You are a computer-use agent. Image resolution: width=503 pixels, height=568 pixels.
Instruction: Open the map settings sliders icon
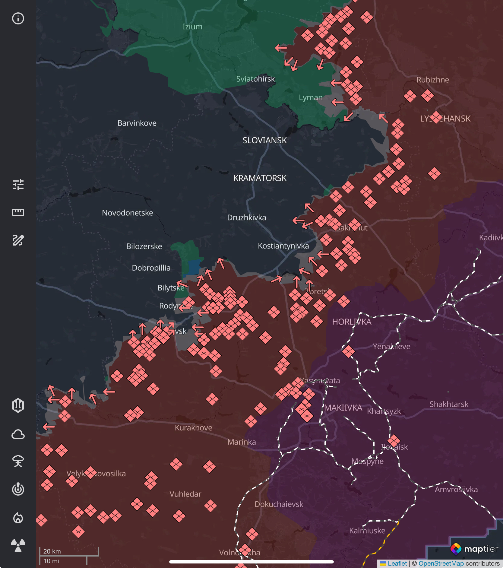pos(18,185)
